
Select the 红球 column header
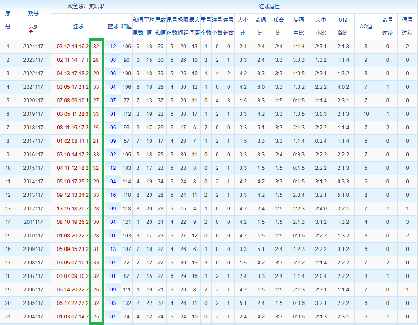(x=78, y=27)
